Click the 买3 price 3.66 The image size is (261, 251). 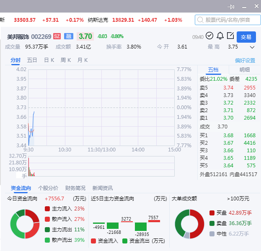tap(228, 151)
